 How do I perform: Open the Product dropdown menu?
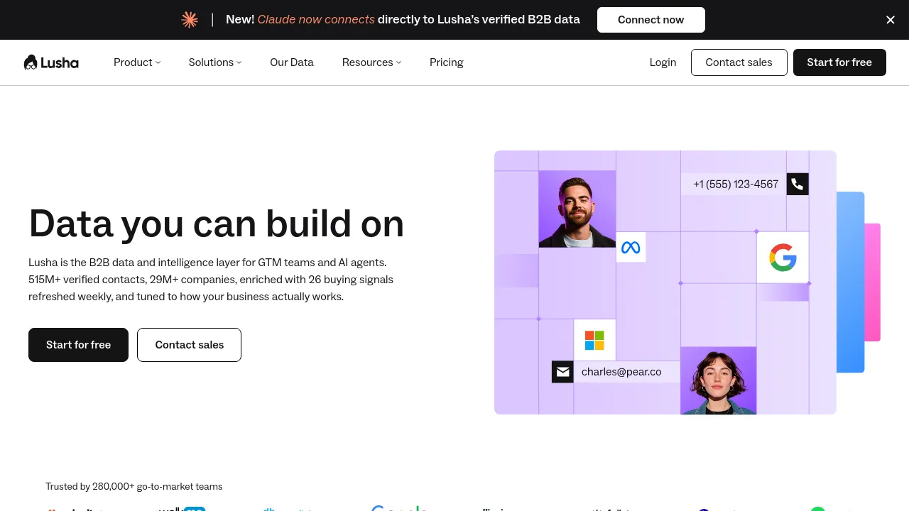(x=137, y=62)
